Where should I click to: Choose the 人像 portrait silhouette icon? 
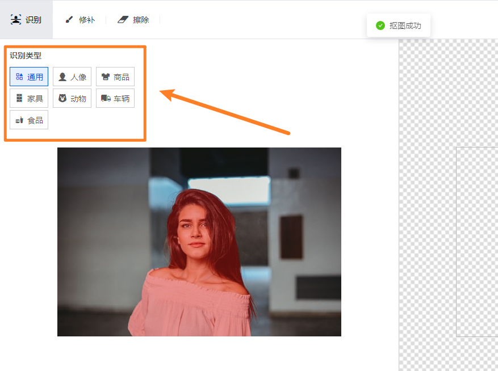coord(62,77)
